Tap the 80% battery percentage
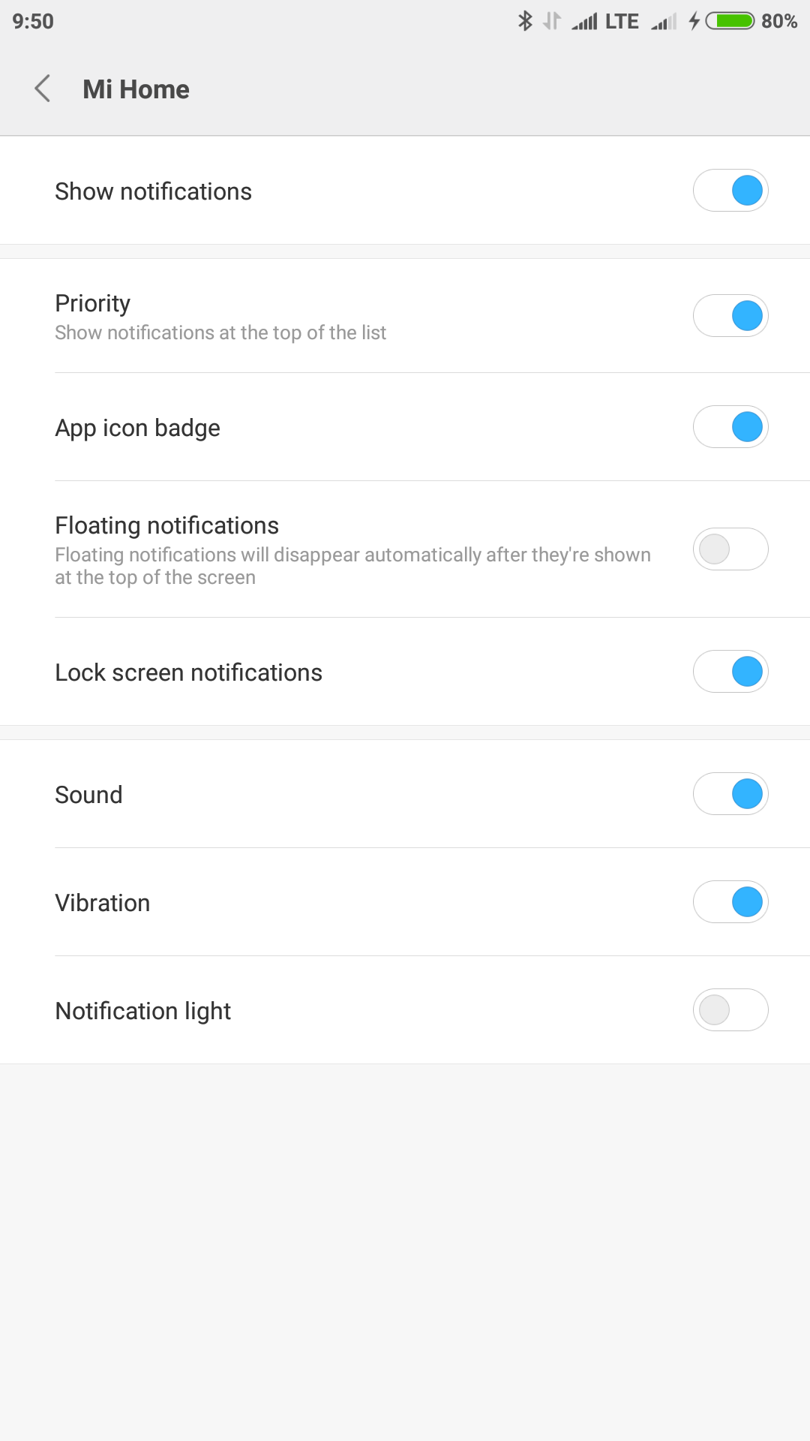This screenshot has width=810, height=1441. point(779,21)
